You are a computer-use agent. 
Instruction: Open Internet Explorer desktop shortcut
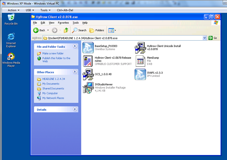coord(11,37)
